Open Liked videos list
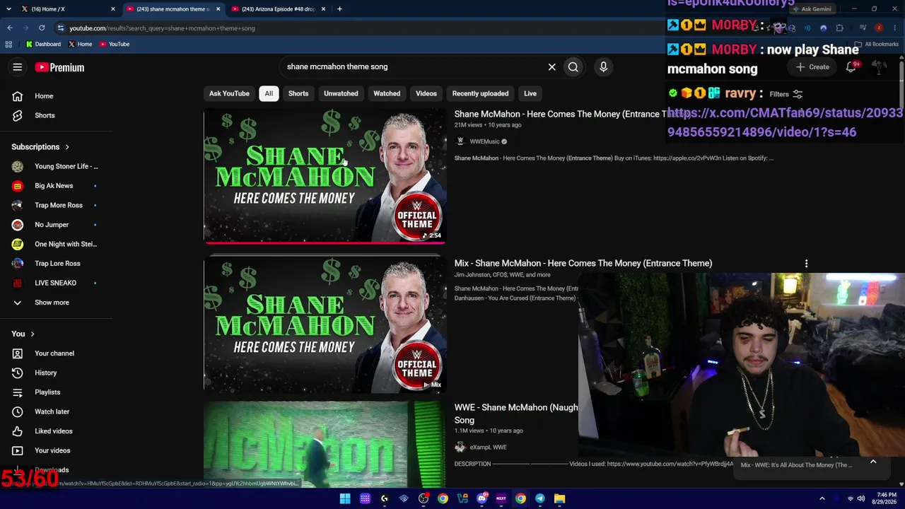905x509 pixels. pos(54,431)
